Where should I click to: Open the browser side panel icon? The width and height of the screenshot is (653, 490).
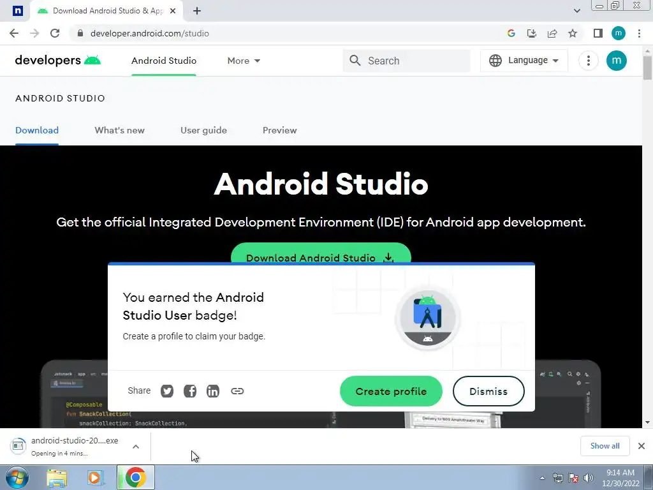(x=598, y=33)
